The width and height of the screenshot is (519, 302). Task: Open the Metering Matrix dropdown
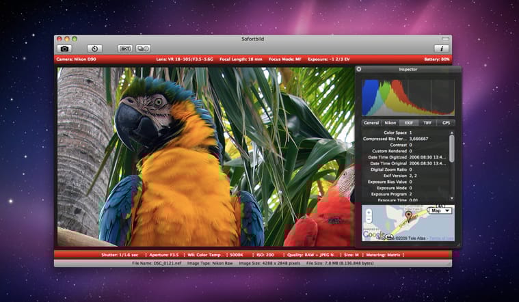point(385,255)
